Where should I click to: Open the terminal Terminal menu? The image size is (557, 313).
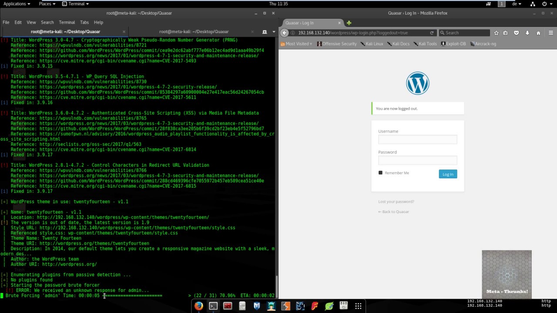tap(67, 22)
